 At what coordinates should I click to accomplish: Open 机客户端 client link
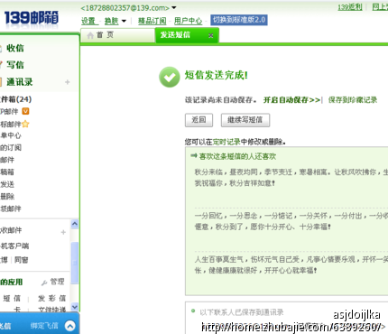point(14,246)
